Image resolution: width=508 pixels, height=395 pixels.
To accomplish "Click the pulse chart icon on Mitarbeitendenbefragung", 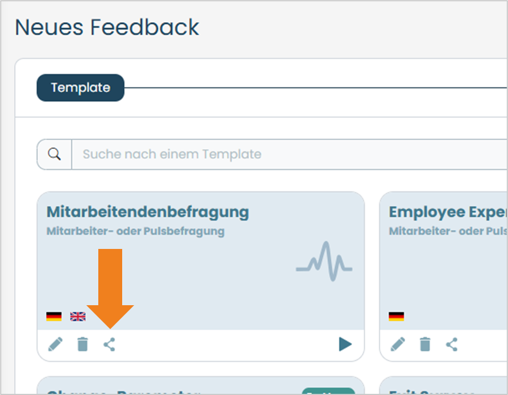I will (x=324, y=261).
